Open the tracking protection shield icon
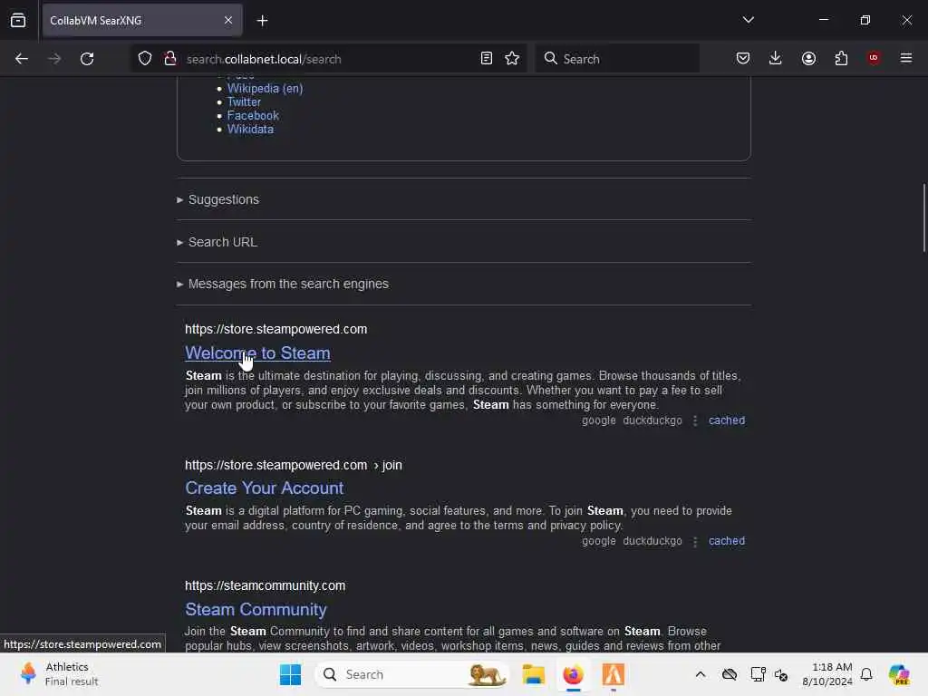The height and width of the screenshot is (696, 928). point(145,59)
